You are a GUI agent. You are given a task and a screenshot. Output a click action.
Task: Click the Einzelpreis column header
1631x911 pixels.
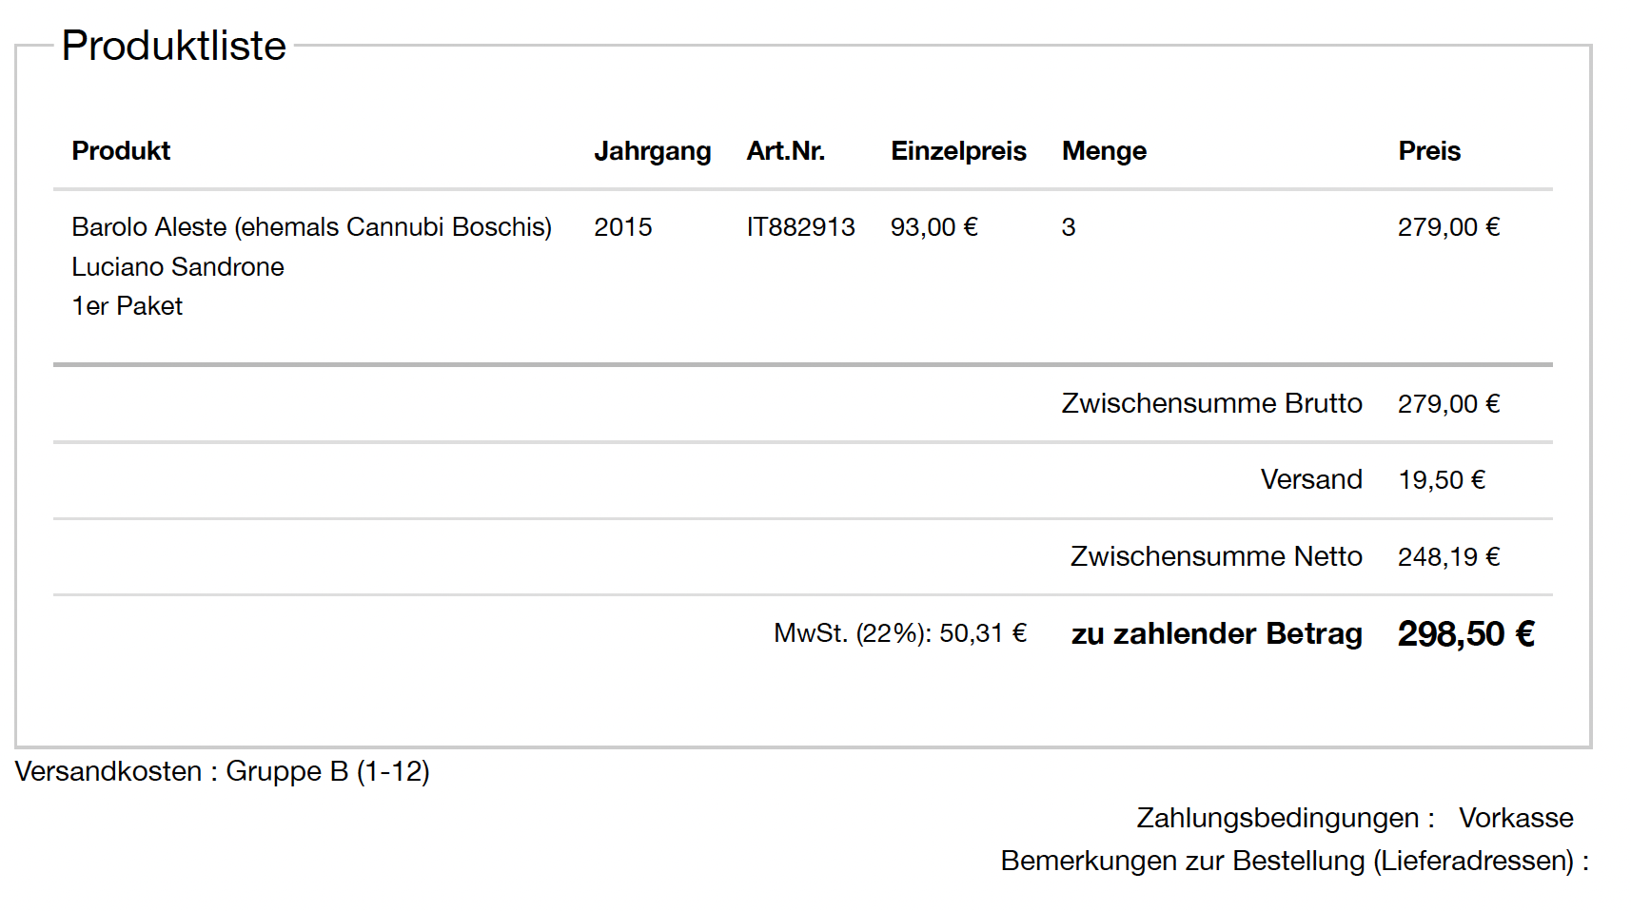958,151
